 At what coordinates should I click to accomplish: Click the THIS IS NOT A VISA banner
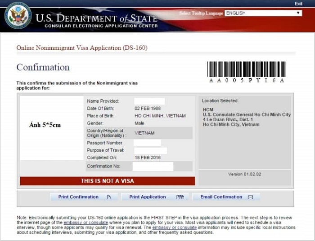pos(108,181)
